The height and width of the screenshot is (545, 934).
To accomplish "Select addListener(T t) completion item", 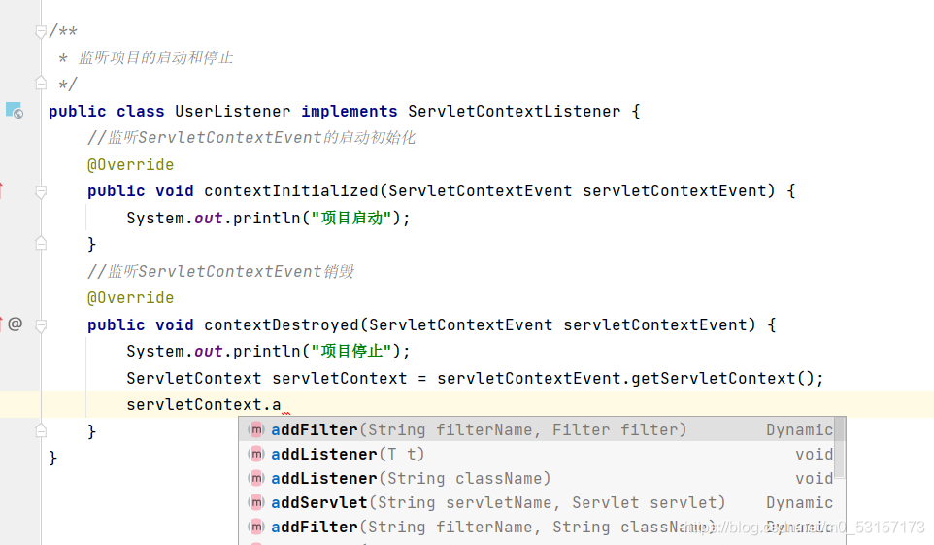I will [x=541, y=454].
